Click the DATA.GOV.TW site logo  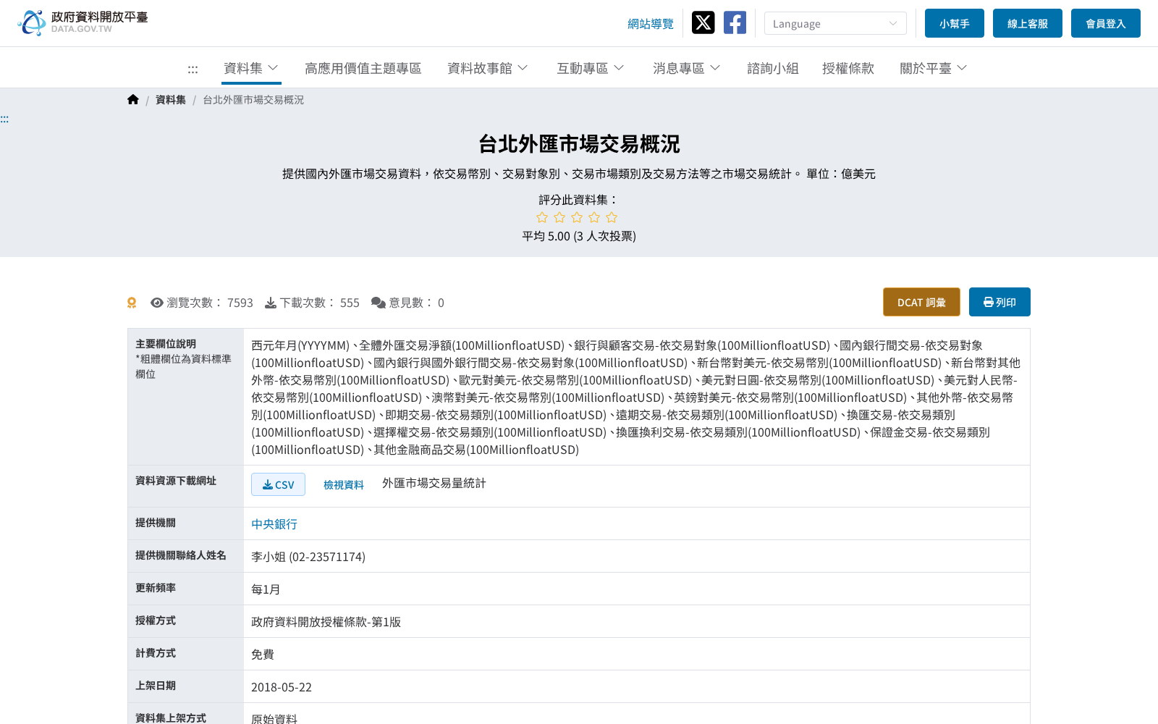coord(83,22)
